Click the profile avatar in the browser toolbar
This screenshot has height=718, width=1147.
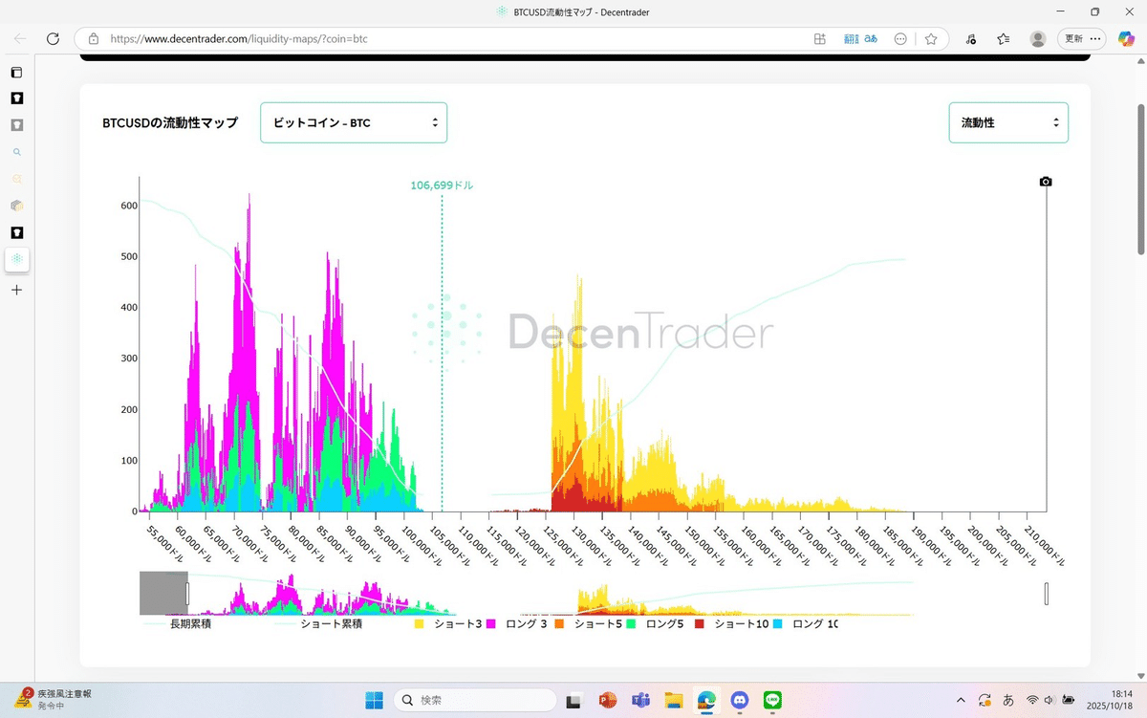tap(1038, 39)
